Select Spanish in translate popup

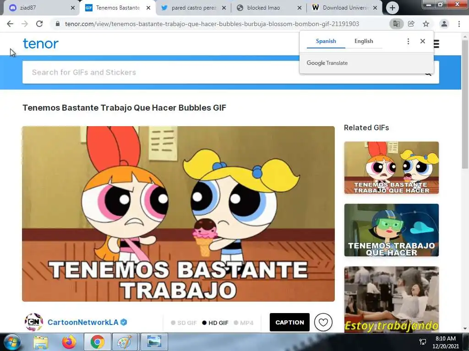pos(326,41)
